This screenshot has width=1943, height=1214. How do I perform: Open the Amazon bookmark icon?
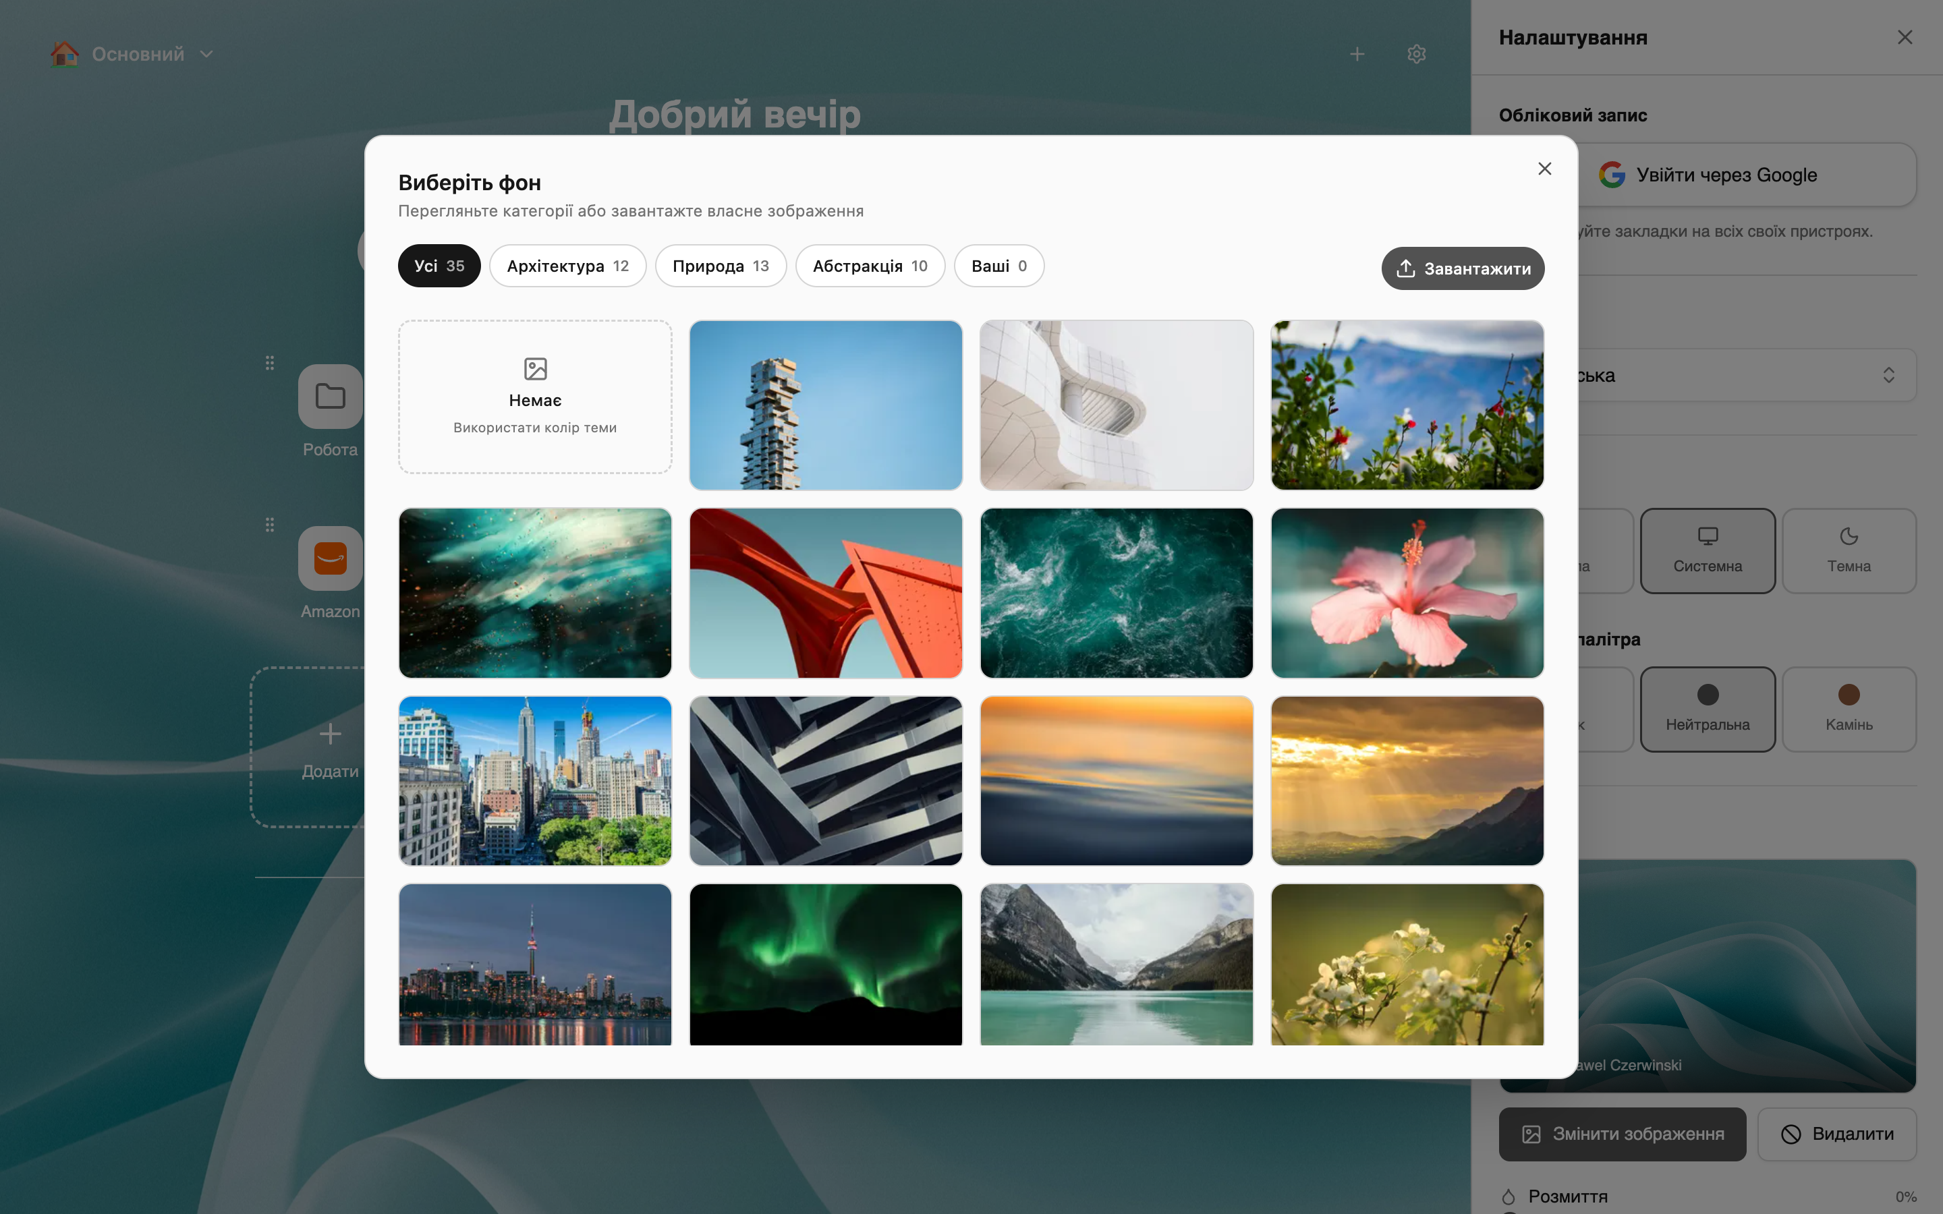330,558
